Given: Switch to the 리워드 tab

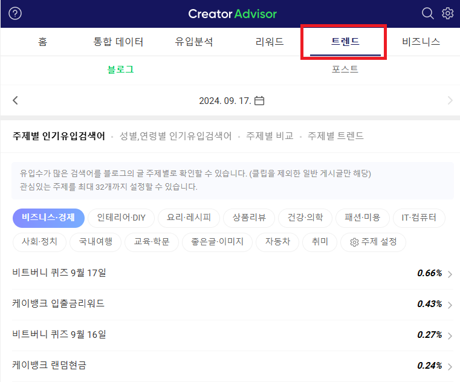Looking at the screenshot, I should pos(270,42).
